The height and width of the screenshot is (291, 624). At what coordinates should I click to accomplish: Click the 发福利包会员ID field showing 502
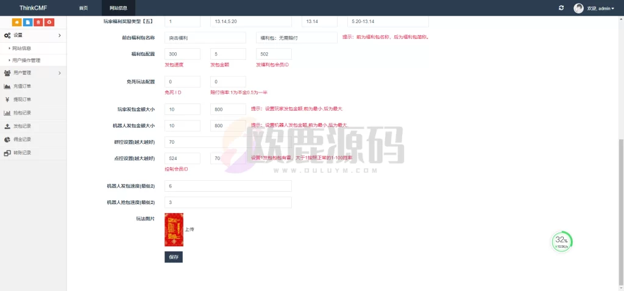[274, 54]
